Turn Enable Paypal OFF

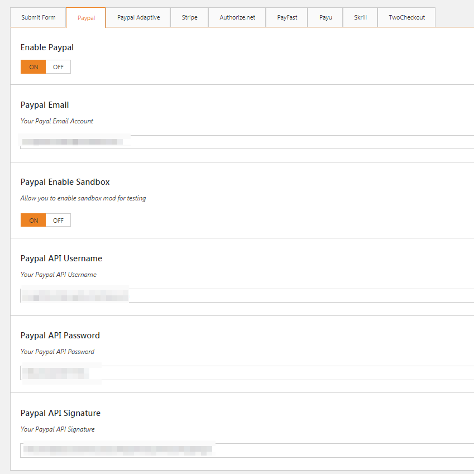[x=58, y=67]
